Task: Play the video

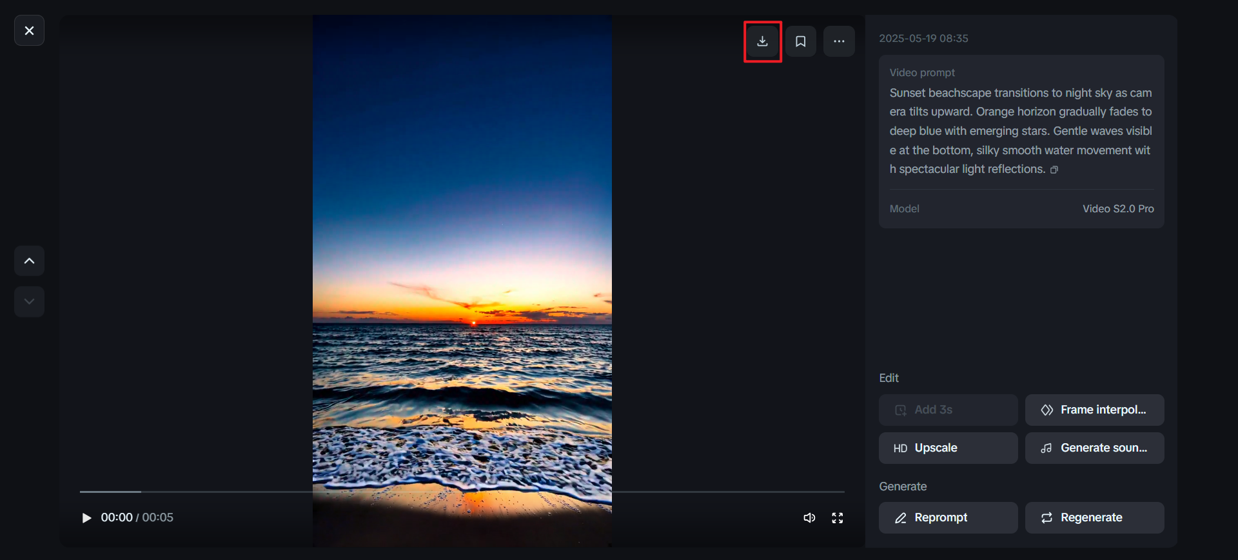Action: click(86, 518)
